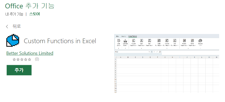Click the (0) review count

coord(37,59)
